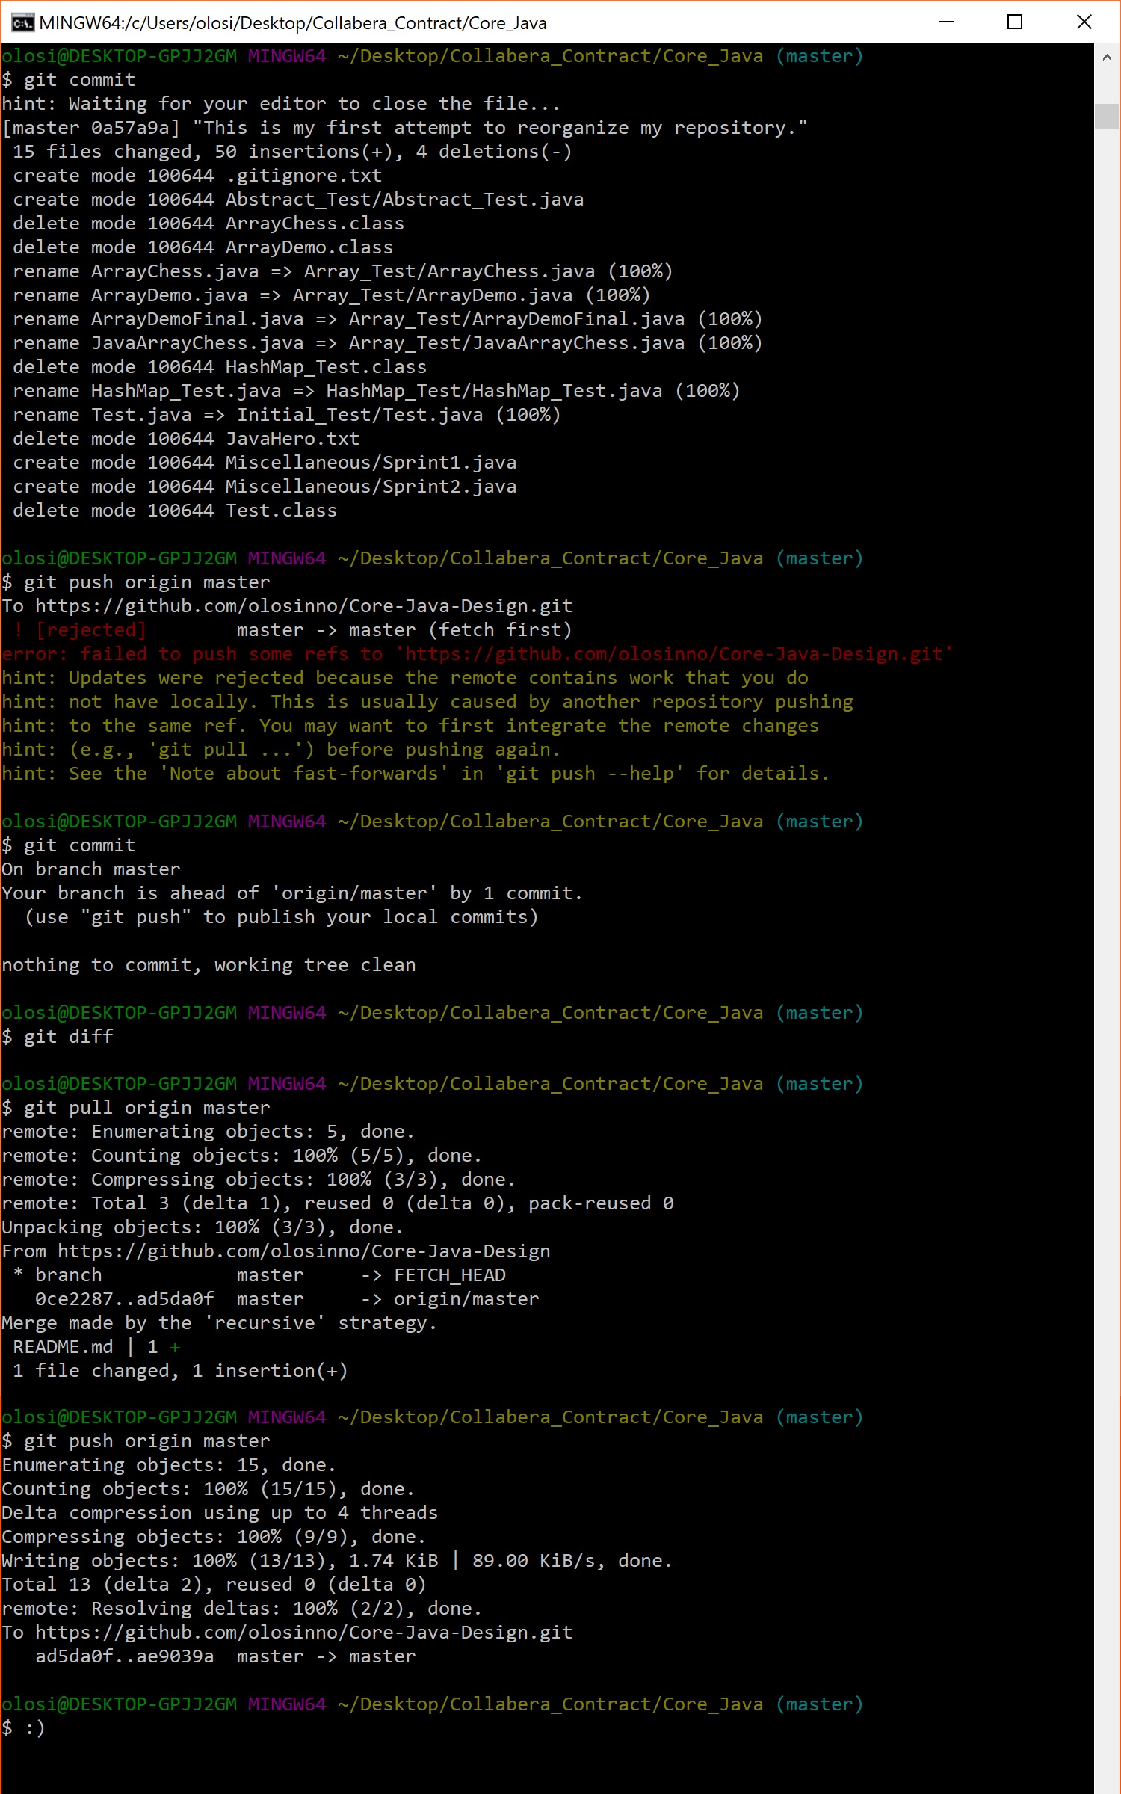The width and height of the screenshot is (1121, 1794).
Task: Maximize the MINGW64 terminal window
Action: point(1015,22)
